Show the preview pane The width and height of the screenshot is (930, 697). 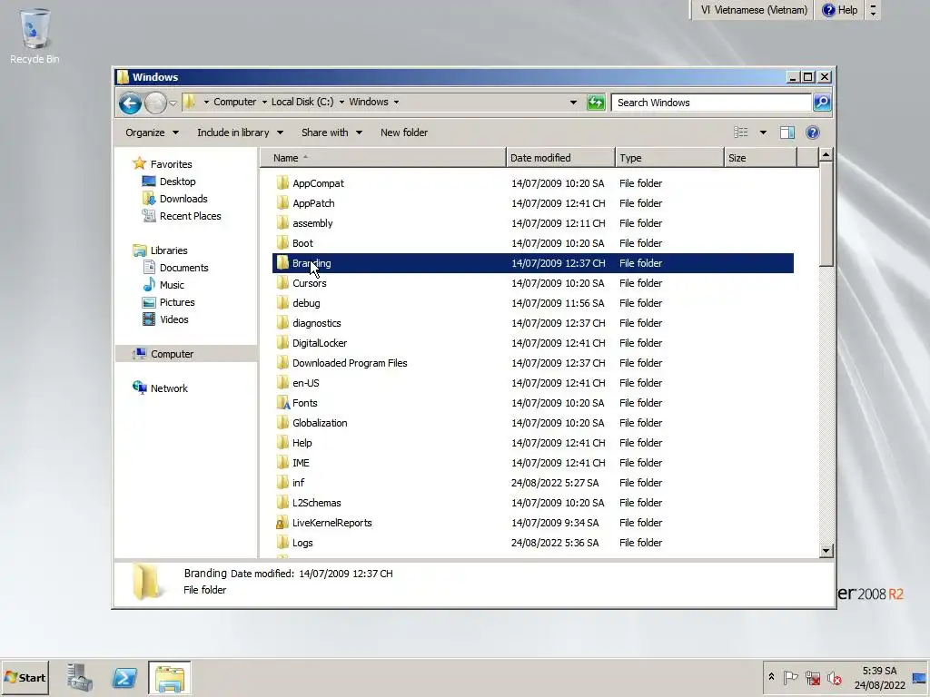(787, 133)
